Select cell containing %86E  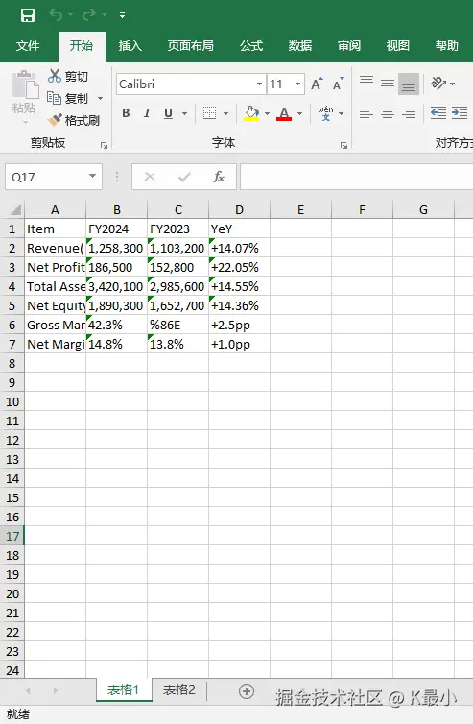click(177, 325)
